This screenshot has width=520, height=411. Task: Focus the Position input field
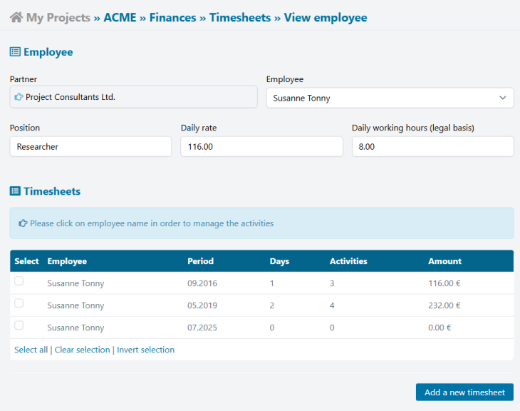pos(90,147)
